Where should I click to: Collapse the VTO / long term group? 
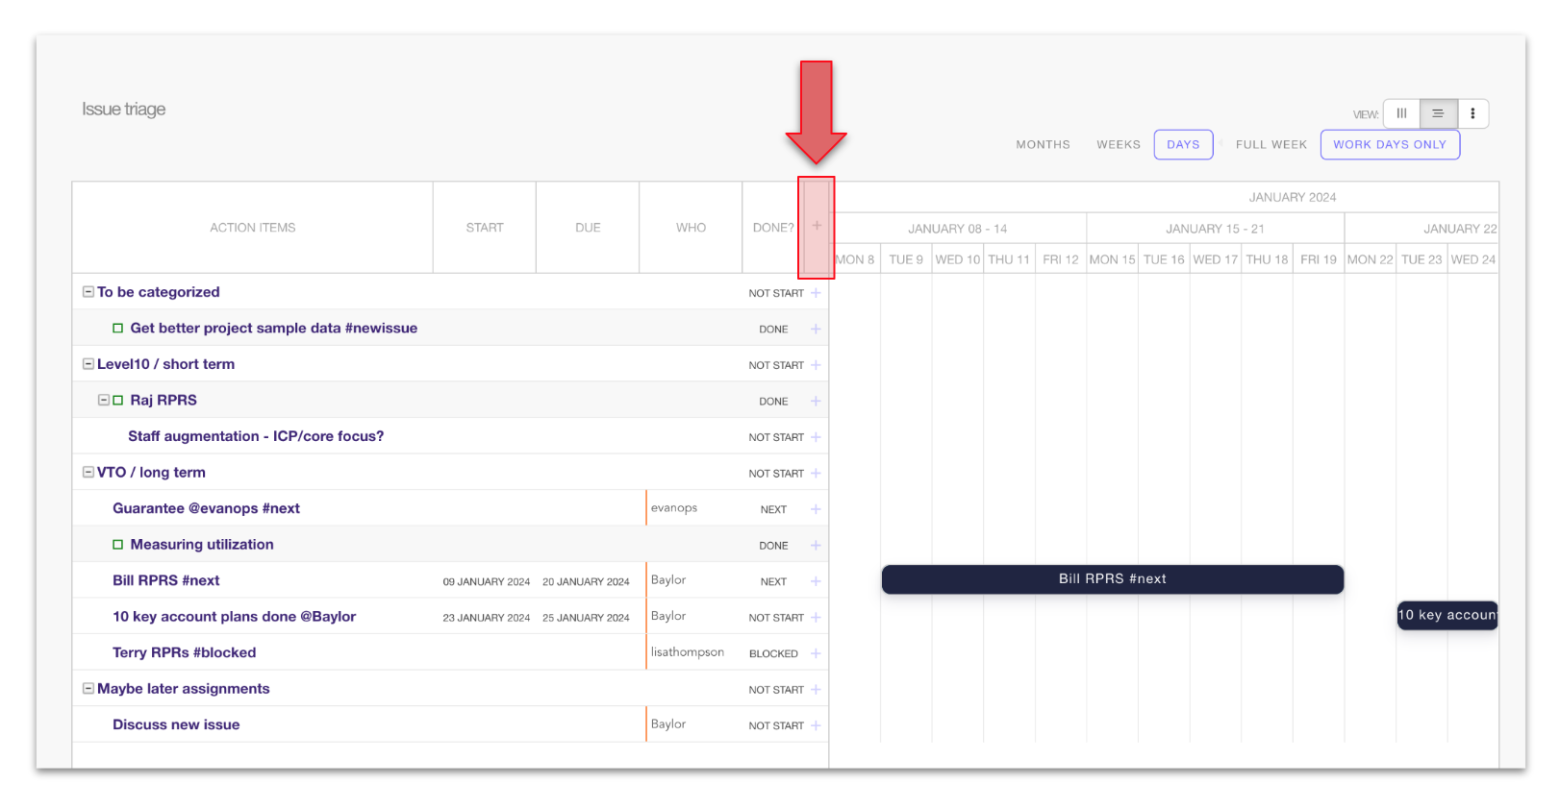(x=88, y=473)
